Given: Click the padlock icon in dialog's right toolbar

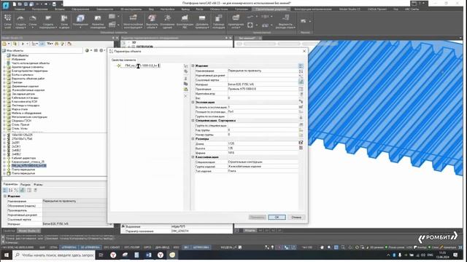Looking at the screenshot, I should pos(301,118).
